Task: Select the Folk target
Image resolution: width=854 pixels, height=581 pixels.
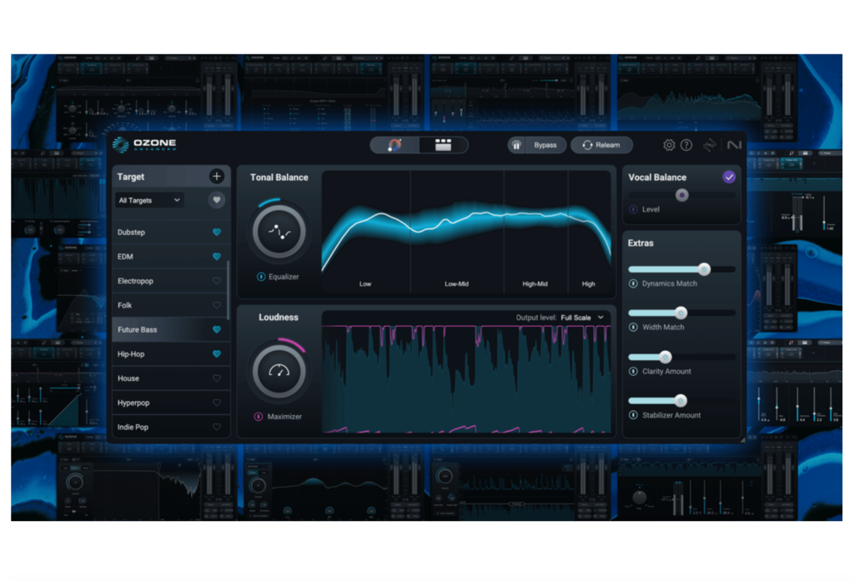Action: pyautogui.click(x=170, y=305)
